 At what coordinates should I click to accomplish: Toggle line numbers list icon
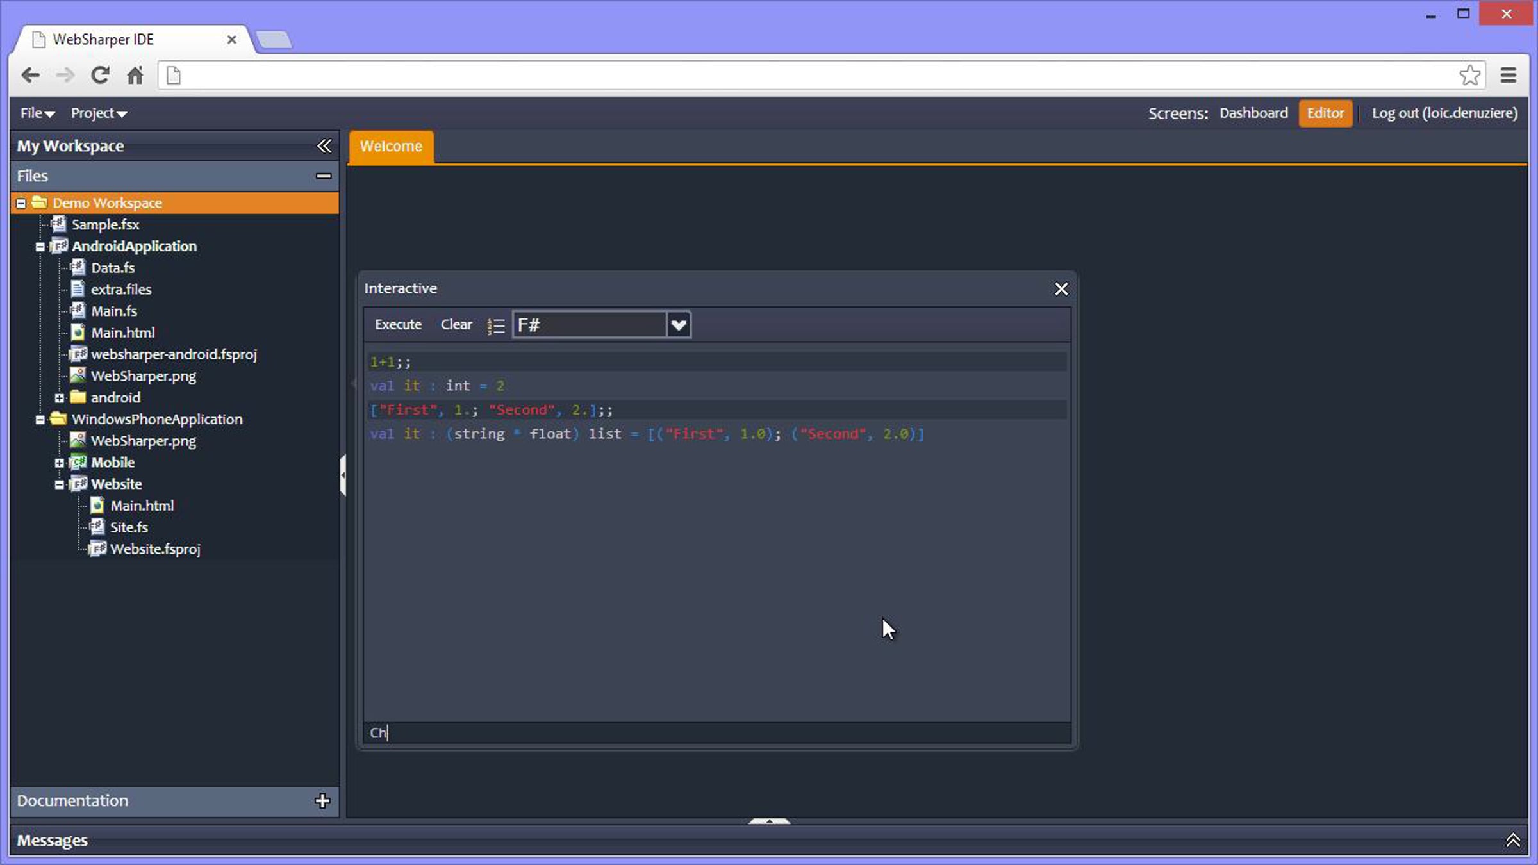click(x=495, y=325)
